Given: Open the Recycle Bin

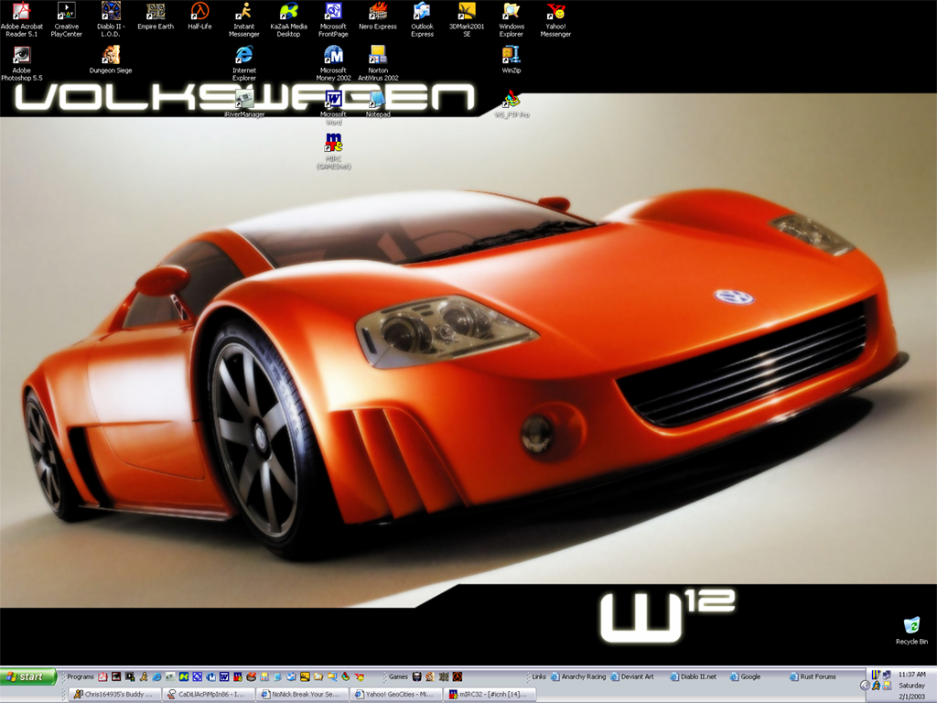Looking at the screenshot, I should coord(911,631).
